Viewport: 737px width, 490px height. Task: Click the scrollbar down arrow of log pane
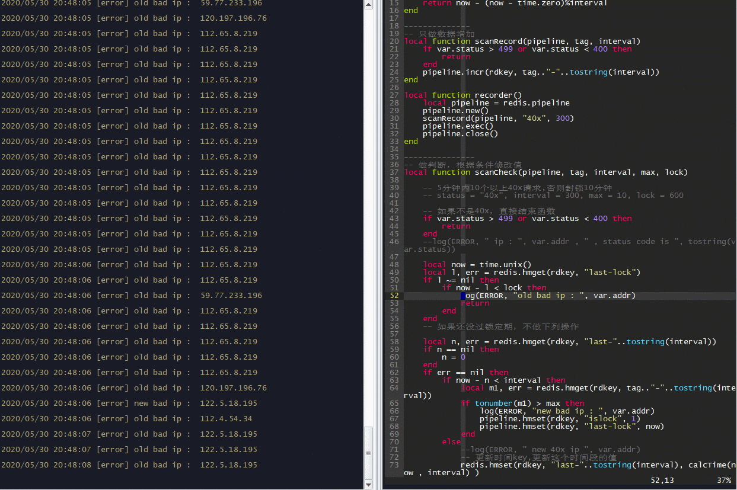(368, 485)
